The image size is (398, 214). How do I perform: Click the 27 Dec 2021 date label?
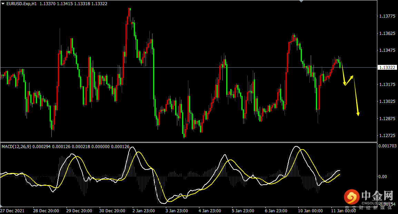(x=12, y=211)
